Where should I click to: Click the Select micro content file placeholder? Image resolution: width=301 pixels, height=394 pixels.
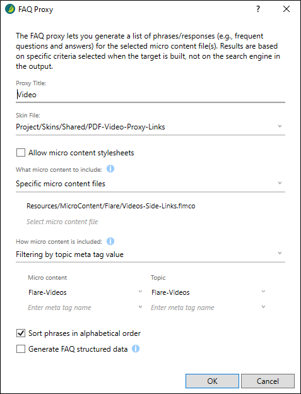(x=62, y=222)
